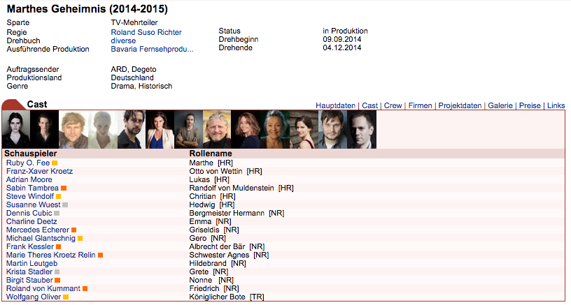Image resolution: width=571 pixels, height=305 pixels.
Task: Click the gray square beside Krista Stadler
Action: pos(57,271)
